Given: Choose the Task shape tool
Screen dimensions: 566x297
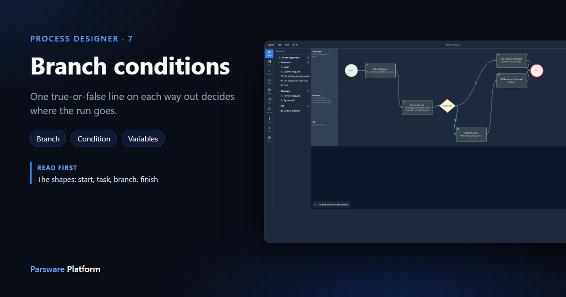Looking at the screenshot, I should 269,100.
